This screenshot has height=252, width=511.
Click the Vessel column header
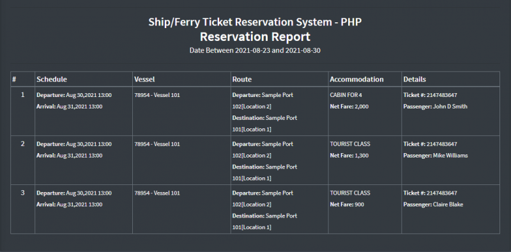181,79
